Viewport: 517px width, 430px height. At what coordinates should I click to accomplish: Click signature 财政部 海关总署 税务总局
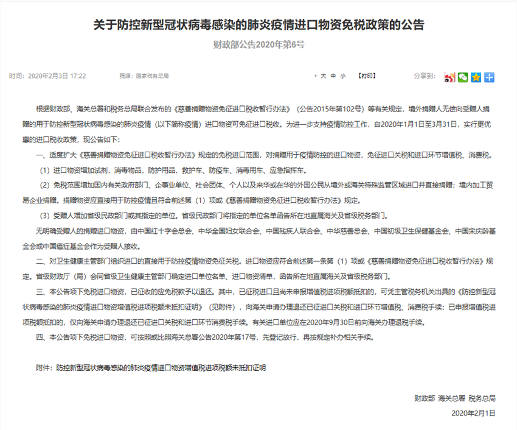(455, 398)
